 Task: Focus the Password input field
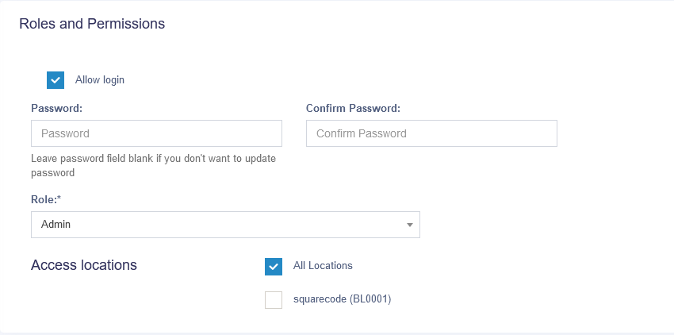pyautogui.click(x=156, y=133)
